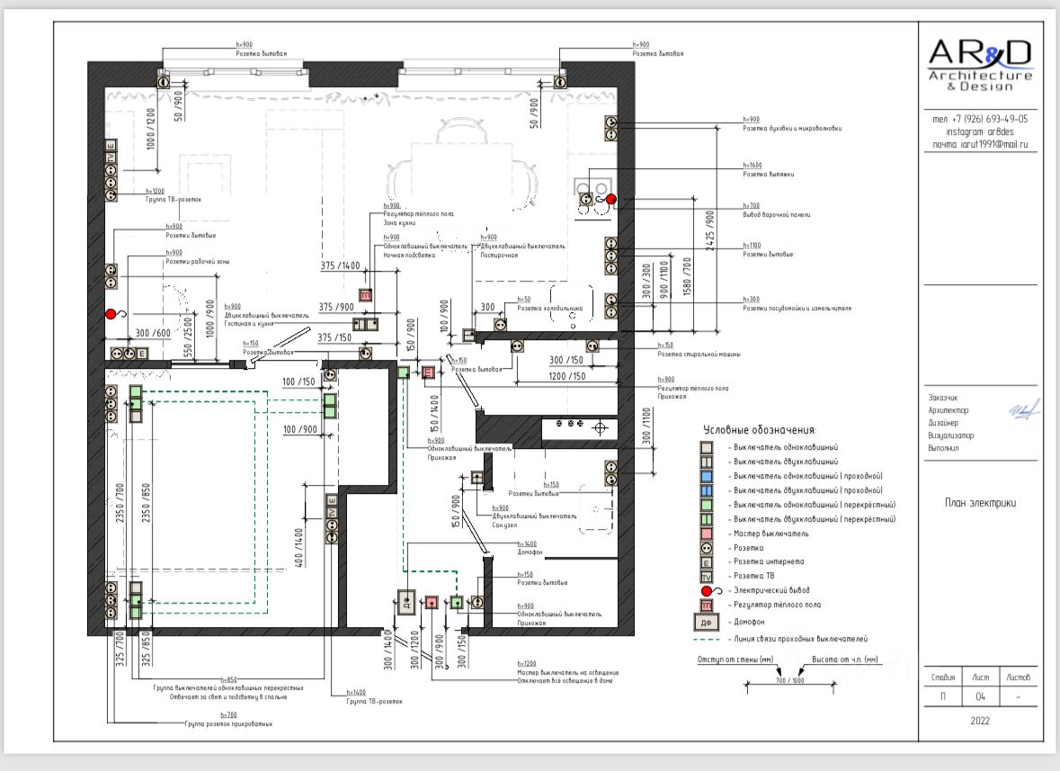Click the AR&D Architecture & Design logo
The height and width of the screenshot is (771, 1060).
[x=980, y=65]
